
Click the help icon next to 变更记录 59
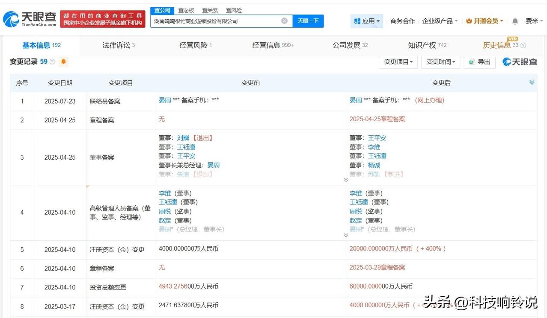pyautogui.click(x=52, y=61)
